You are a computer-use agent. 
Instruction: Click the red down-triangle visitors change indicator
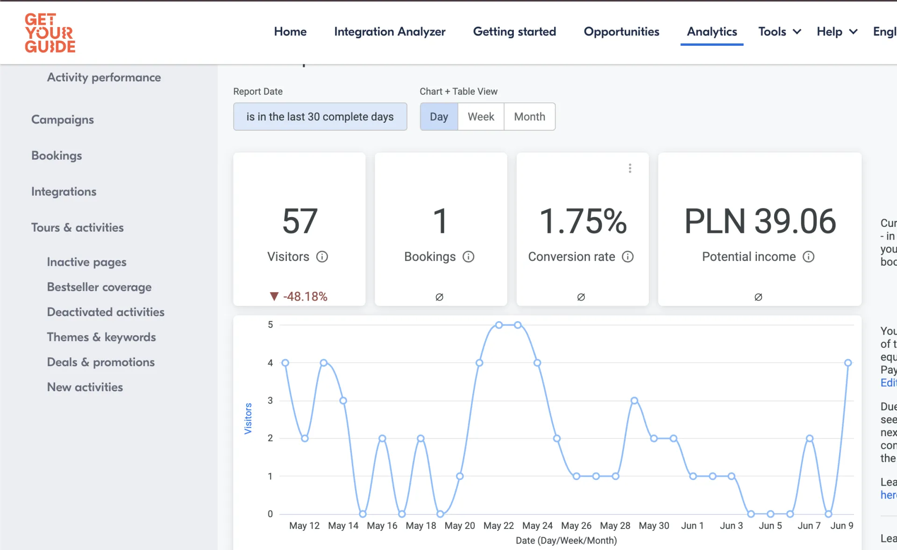(x=274, y=296)
